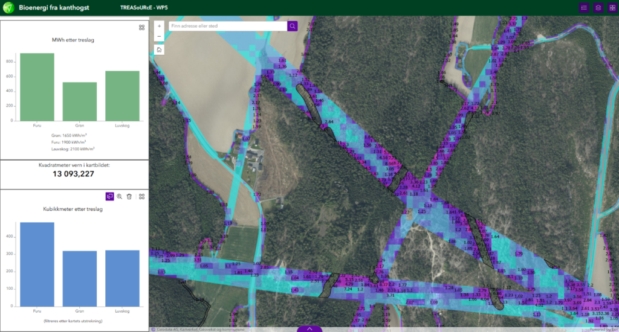
Task: Reset map to home extent
Action: (159, 50)
